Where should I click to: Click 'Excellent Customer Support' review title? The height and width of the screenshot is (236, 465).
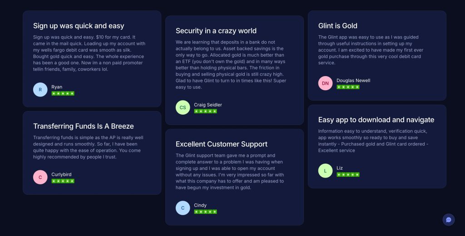point(222,144)
